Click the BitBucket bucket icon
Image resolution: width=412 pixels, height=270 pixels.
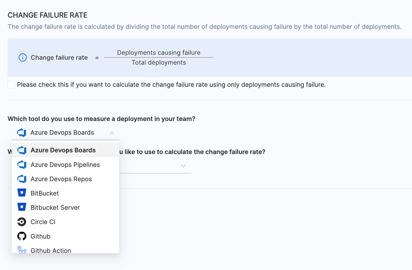(x=22, y=193)
